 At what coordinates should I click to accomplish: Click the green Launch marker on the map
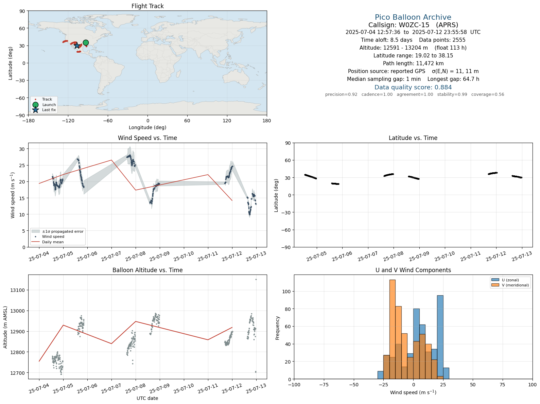pyautogui.click(x=86, y=42)
